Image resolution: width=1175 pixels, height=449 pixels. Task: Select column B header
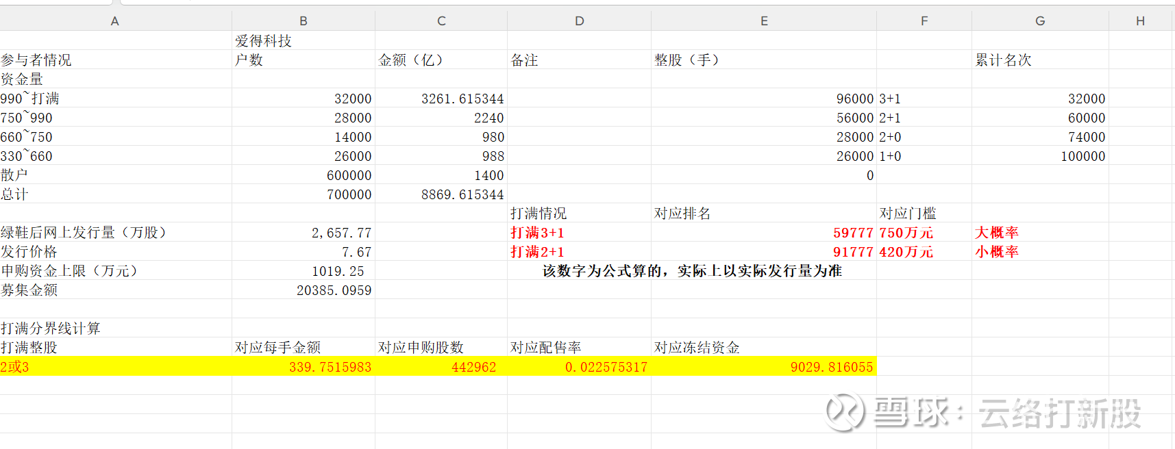(304, 21)
